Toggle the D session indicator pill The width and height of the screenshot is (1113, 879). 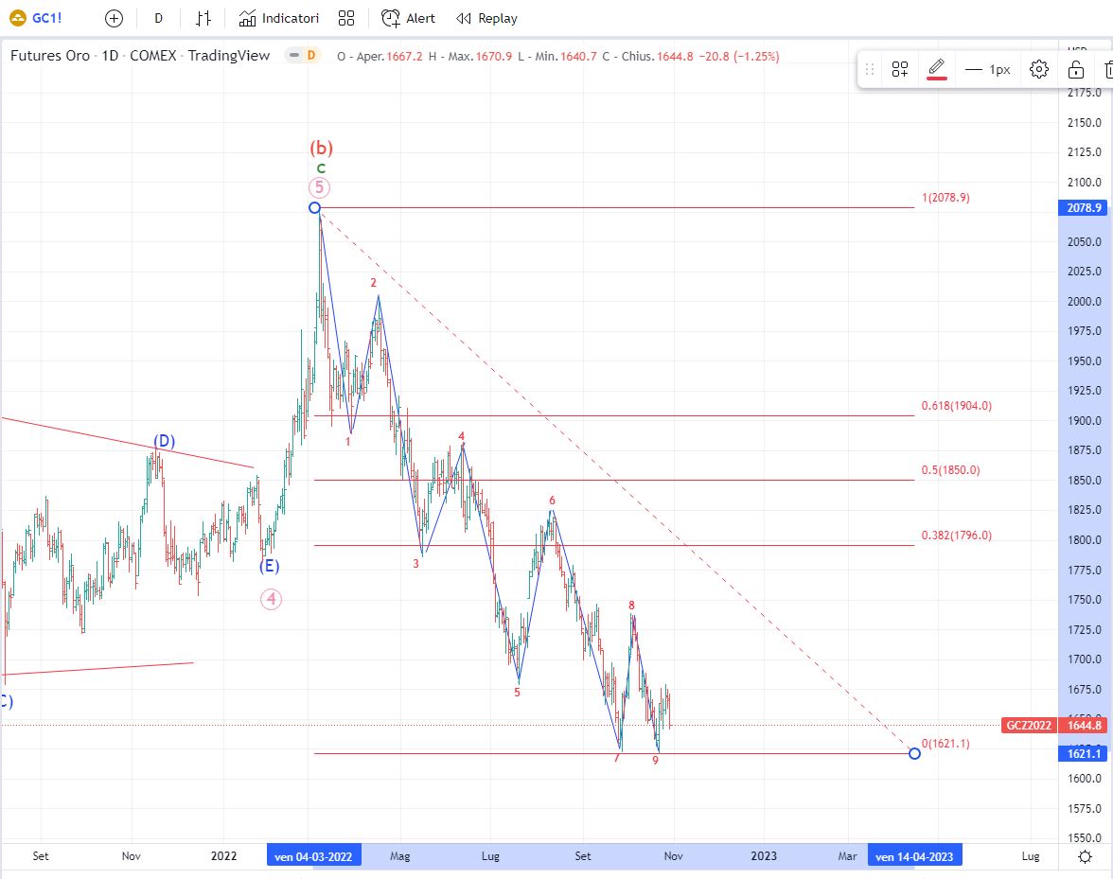click(x=303, y=55)
